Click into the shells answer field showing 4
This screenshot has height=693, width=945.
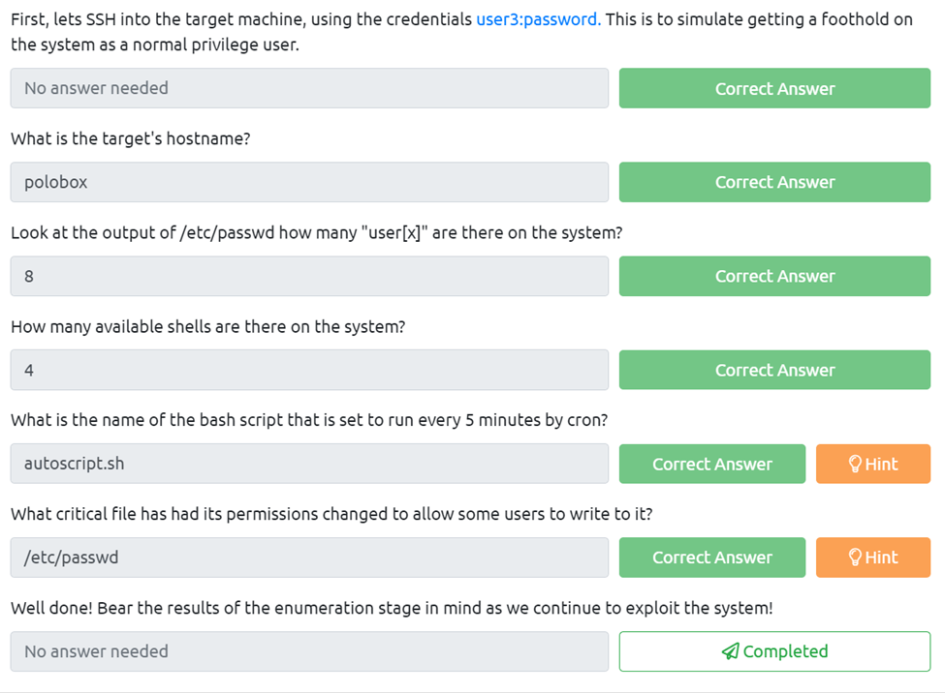pyautogui.click(x=309, y=370)
